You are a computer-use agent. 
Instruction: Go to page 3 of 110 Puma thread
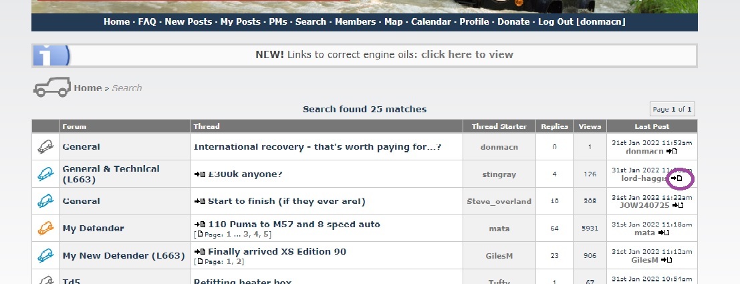245,235
